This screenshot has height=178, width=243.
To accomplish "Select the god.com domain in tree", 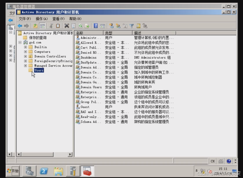I will pyautogui.click(x=35, y=42).
